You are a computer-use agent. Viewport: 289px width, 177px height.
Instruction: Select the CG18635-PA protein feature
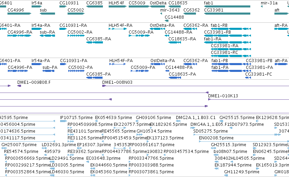point(175,78)
